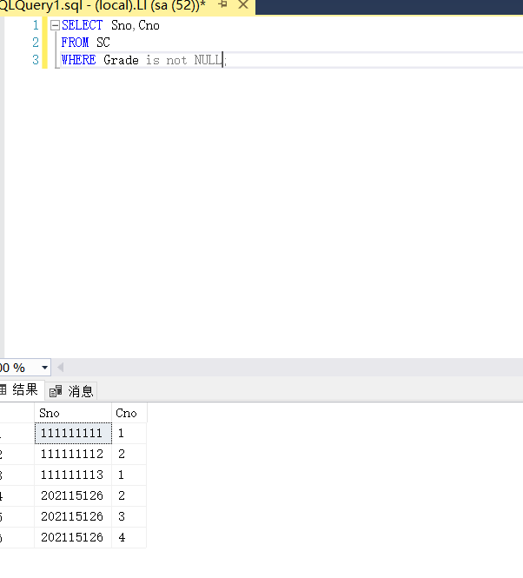
Task: Select the Sno cell with Cno 3
Action: coord(73,517)
